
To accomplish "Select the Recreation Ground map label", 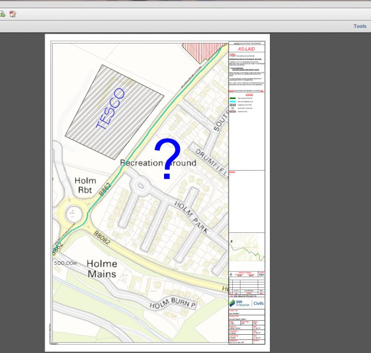I will tap(158, 163).
